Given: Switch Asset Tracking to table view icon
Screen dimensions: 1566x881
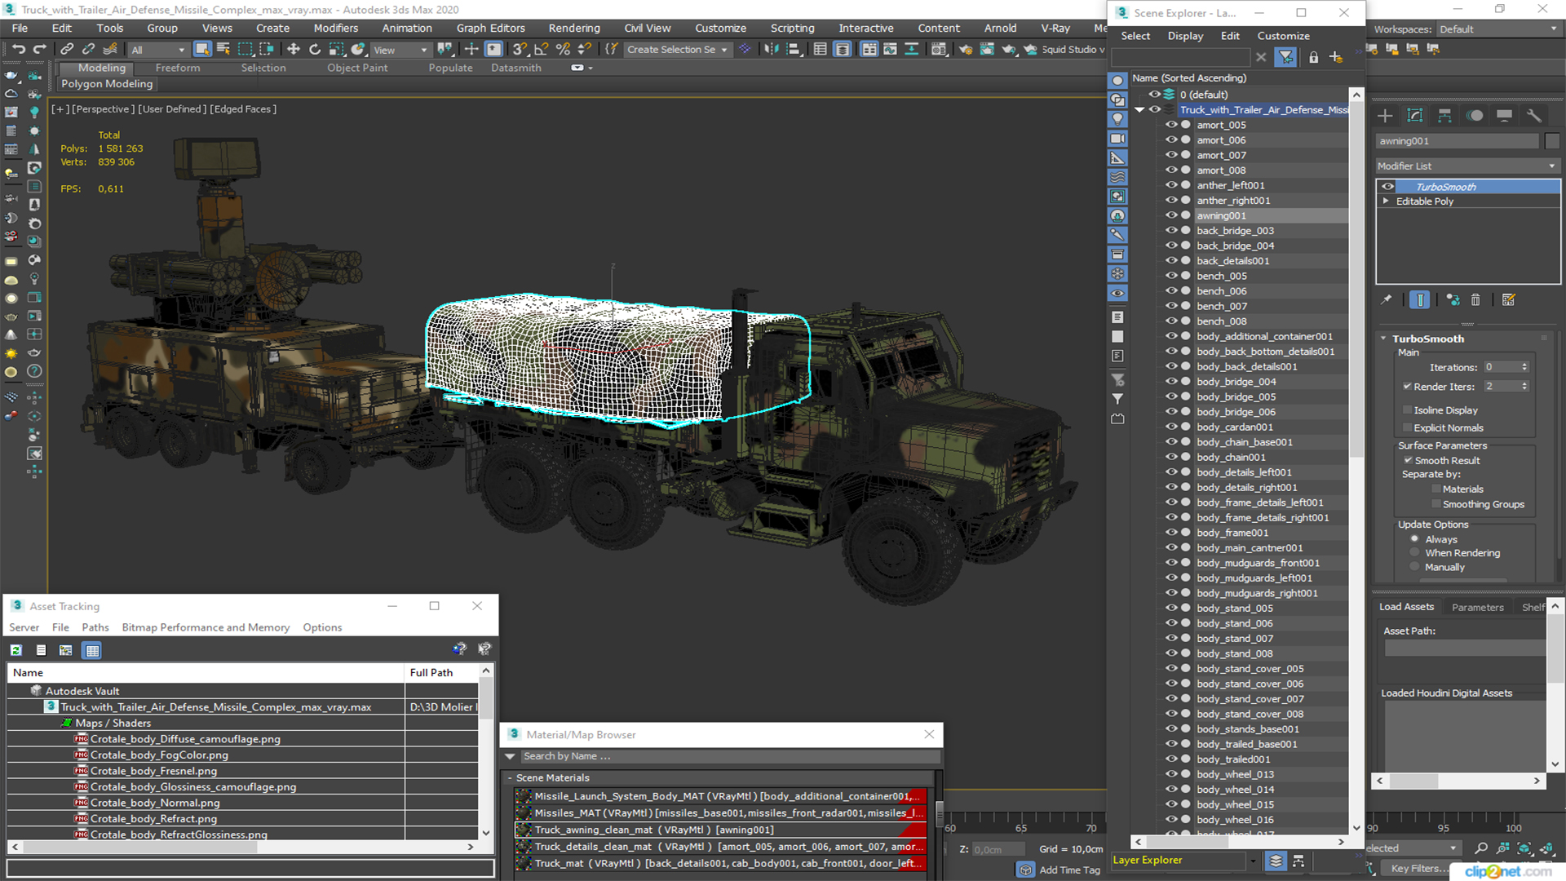Looking at the screenshot, I should [92, 650].
